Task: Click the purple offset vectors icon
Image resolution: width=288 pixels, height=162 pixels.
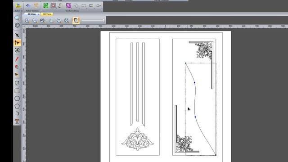Action: click(68, 5)
